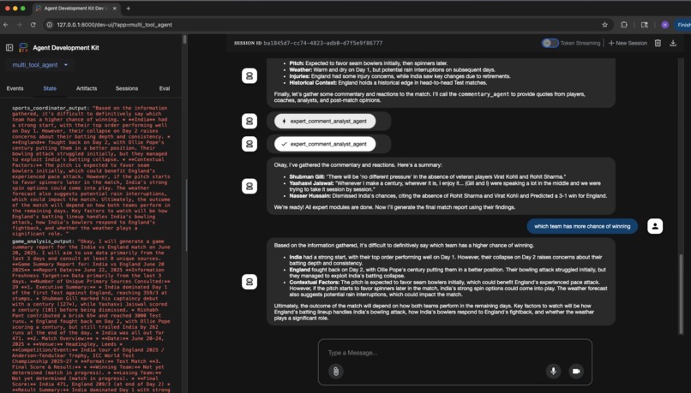
Task: Click bot avatar beside pitch and weather message
Action: point(249,76)
